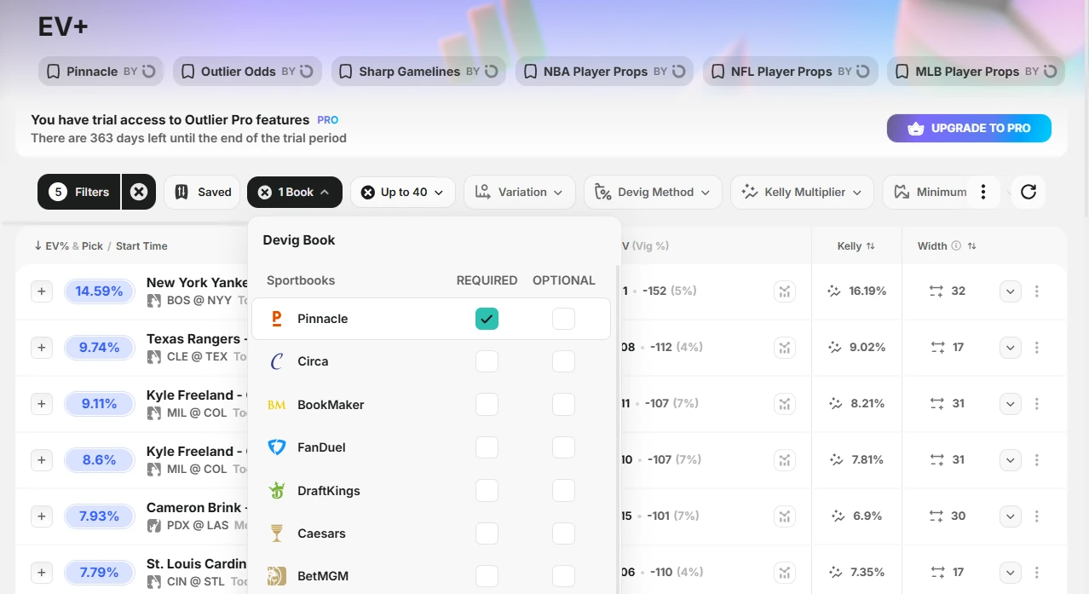The image size is (1089, 594).
Task: Click the PRO badge link
Action: pos(328,120)
